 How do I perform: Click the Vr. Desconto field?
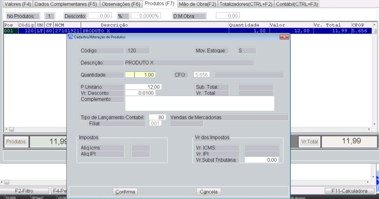(140, 93)
